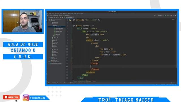Open the Navigate menu
181x102 pixels.
pos(57,14)
